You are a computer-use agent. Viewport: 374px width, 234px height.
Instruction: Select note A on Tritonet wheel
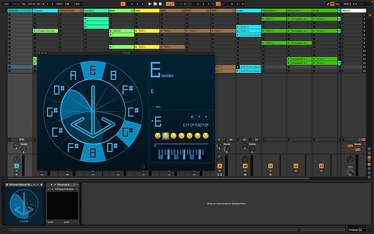click(73, 76)
